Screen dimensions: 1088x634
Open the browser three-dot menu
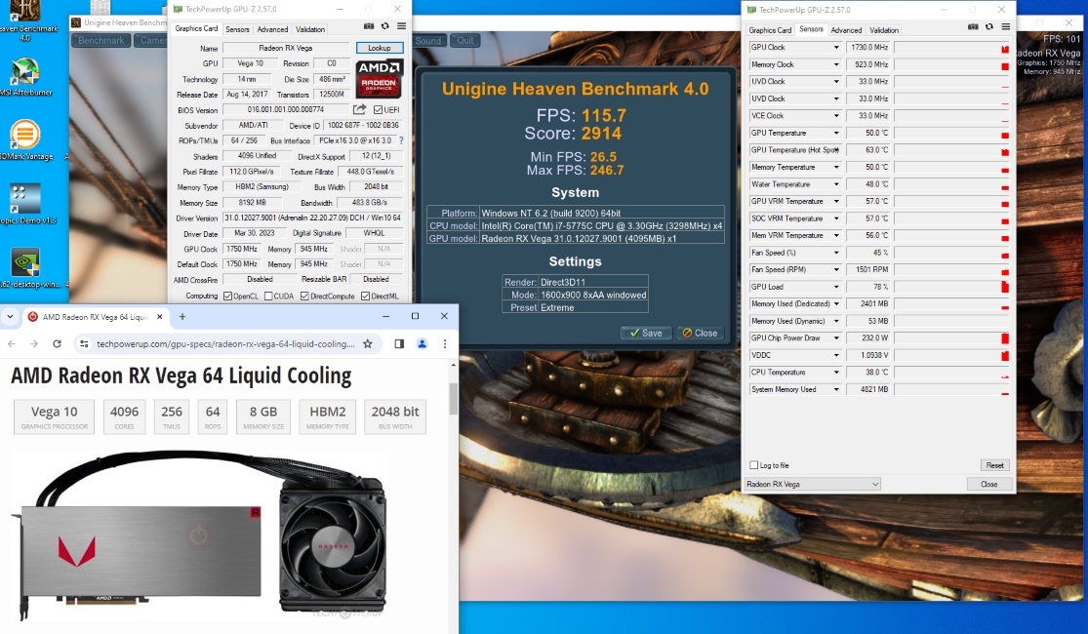click(x=445, y=344)
